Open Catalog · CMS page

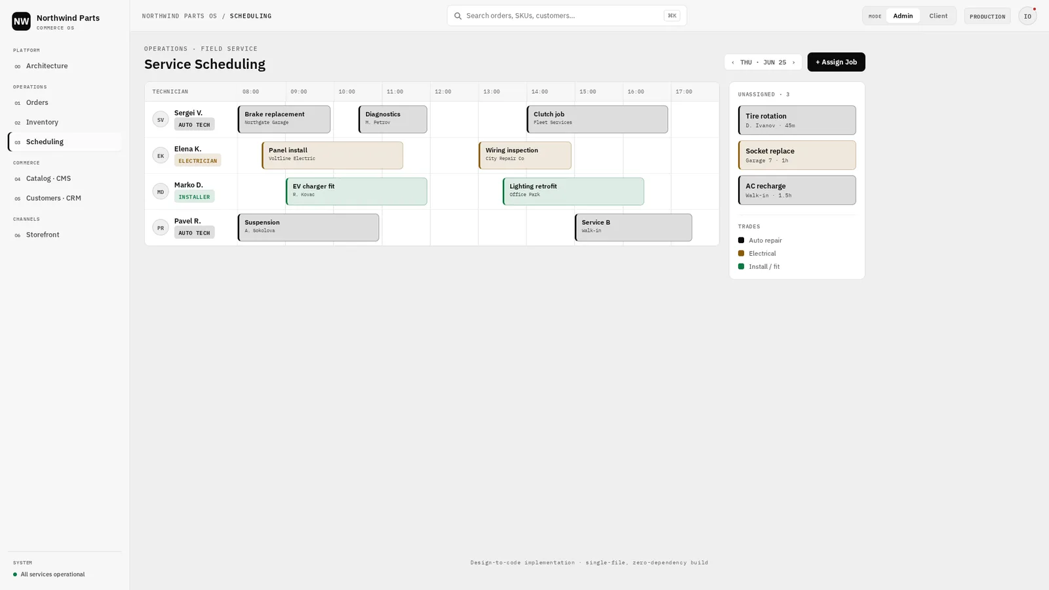tap(64, 179)
